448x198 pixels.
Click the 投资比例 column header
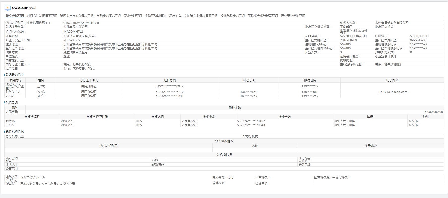tap(158, 117)
